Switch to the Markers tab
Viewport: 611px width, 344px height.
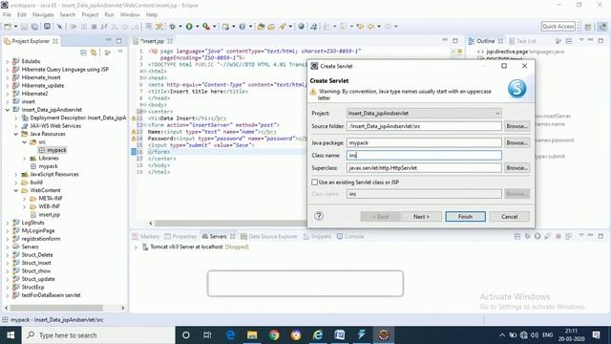pyautogui.click(x=146, y=236)
